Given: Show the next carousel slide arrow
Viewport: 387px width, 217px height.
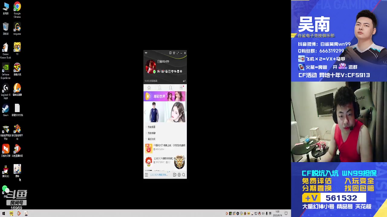Looking at the screenshot, I should pyautogui.click(x=184, y=112).
